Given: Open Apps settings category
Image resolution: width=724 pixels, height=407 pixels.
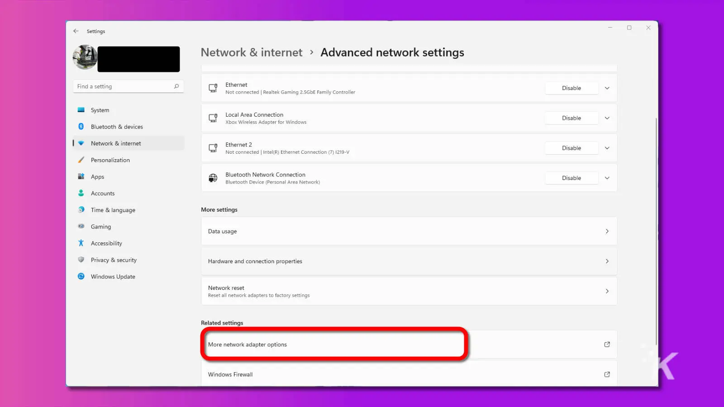Looking at the screenshot, I should pyautogui.click(x=129, y=177).
